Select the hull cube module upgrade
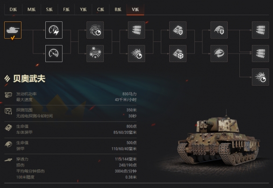 point(178,54)
